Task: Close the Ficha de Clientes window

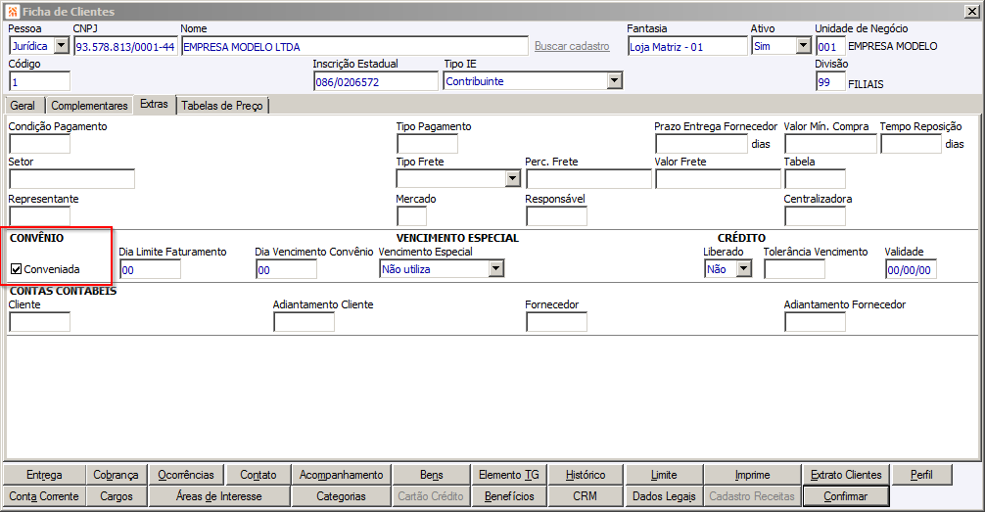Action: coord(971,12)
